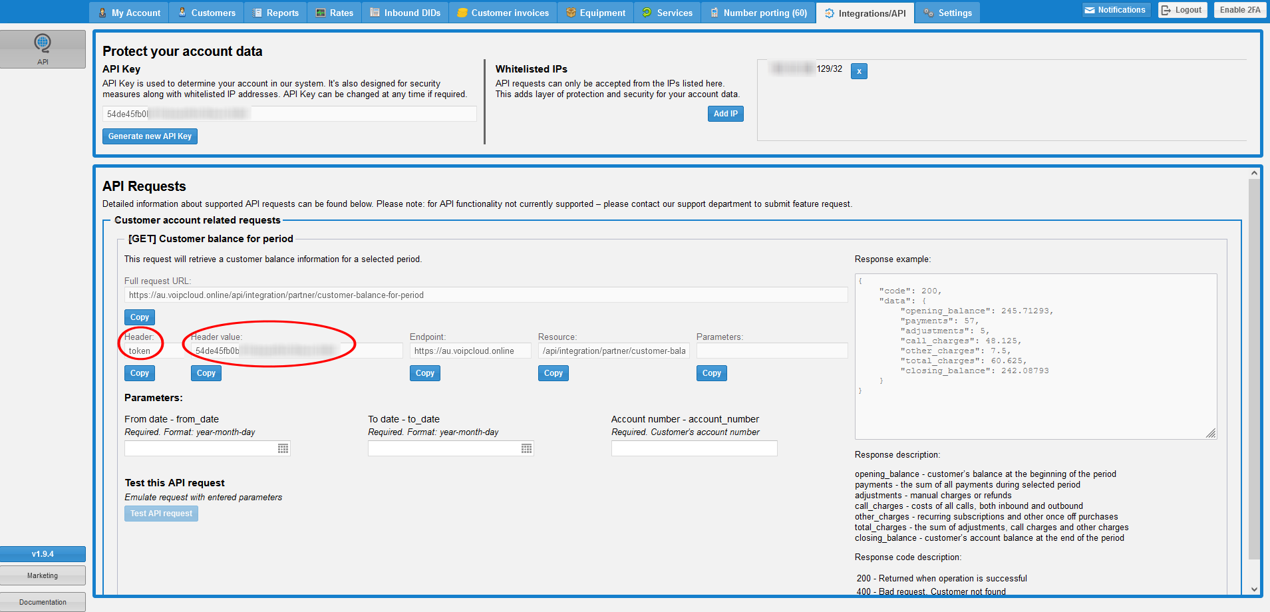Open Notifications panel
This screenshot has width=1270, height=612.
pos(1116,10)
